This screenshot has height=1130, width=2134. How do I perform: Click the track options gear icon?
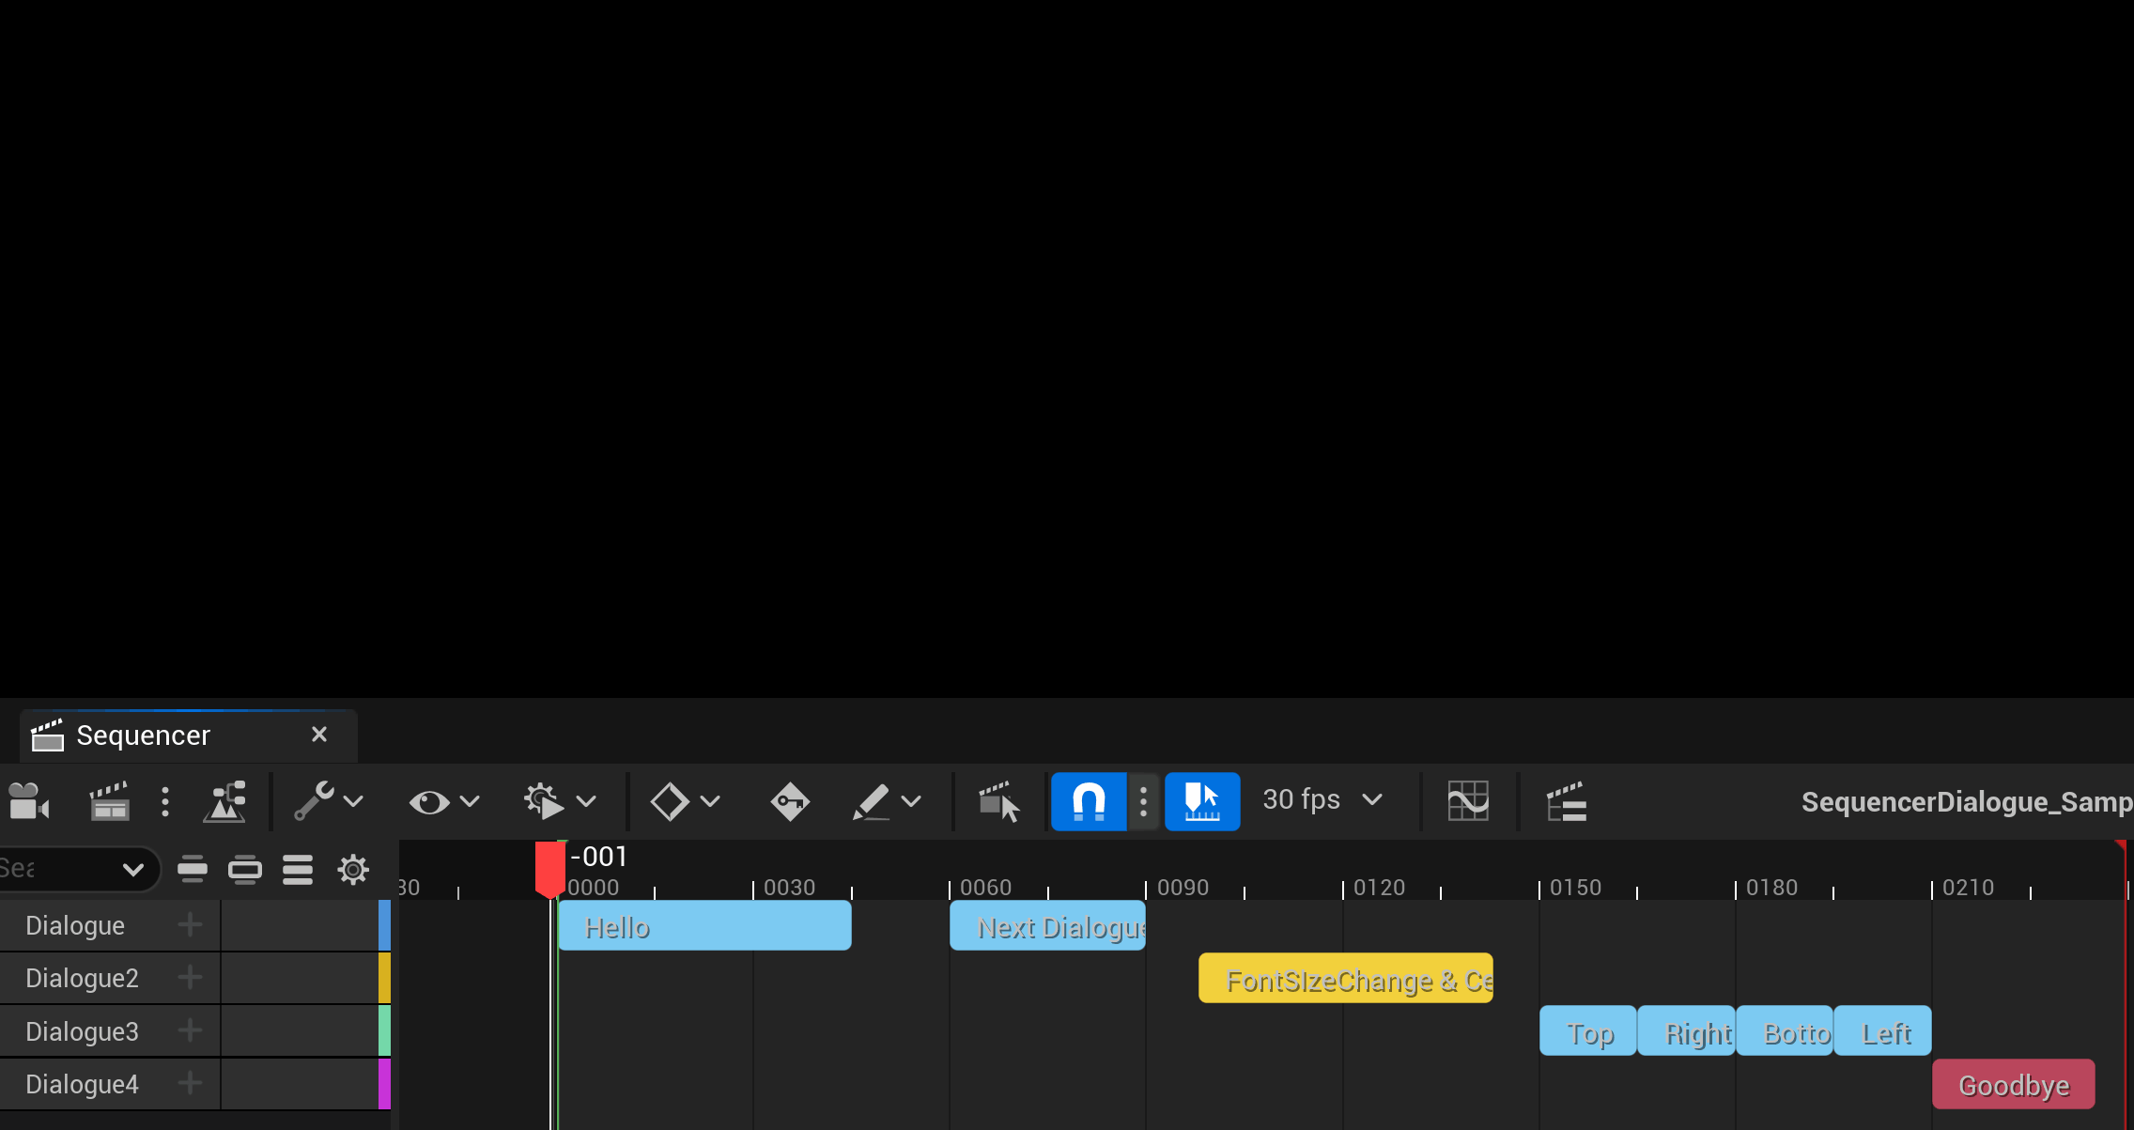[x=354, y=869]
